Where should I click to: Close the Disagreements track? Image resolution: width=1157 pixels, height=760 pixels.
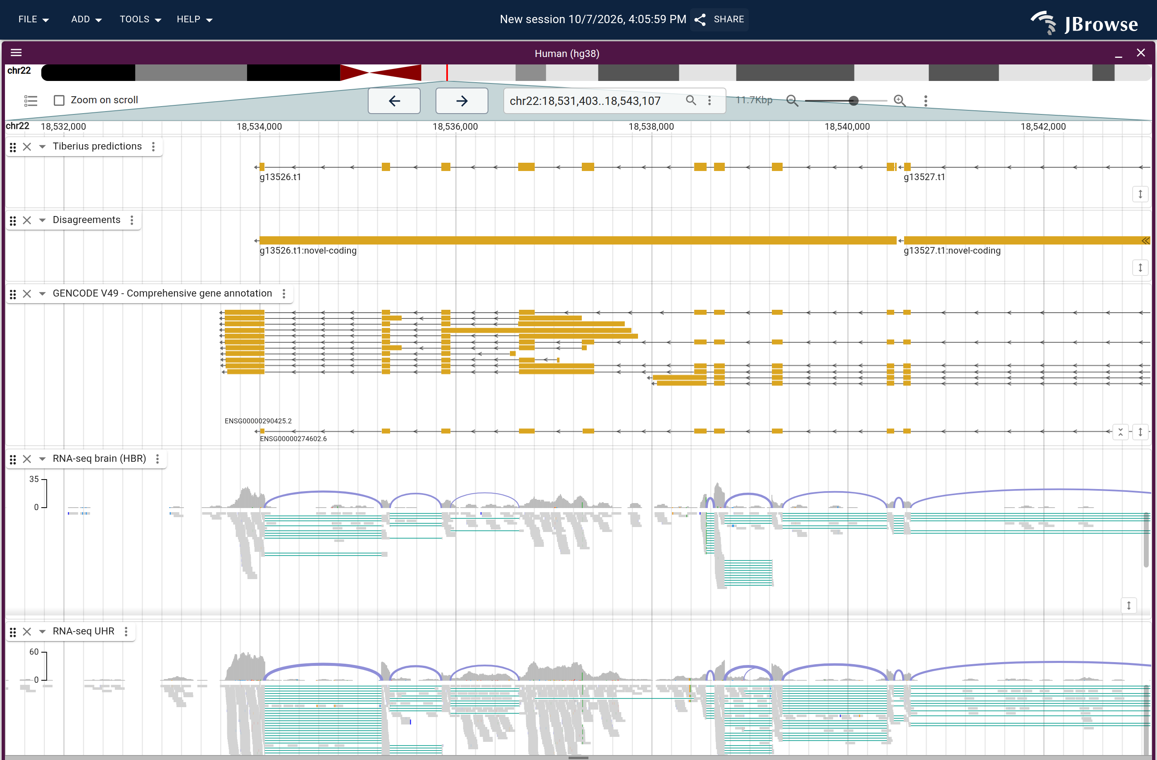[x=27, y=220]
